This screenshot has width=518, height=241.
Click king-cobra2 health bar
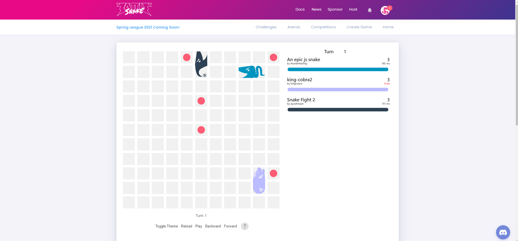pos(338,90)
